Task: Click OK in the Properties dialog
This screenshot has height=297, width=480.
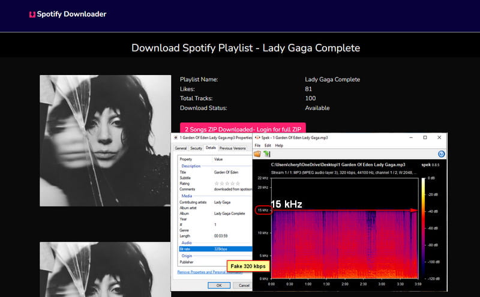Action: coord(219,286)
